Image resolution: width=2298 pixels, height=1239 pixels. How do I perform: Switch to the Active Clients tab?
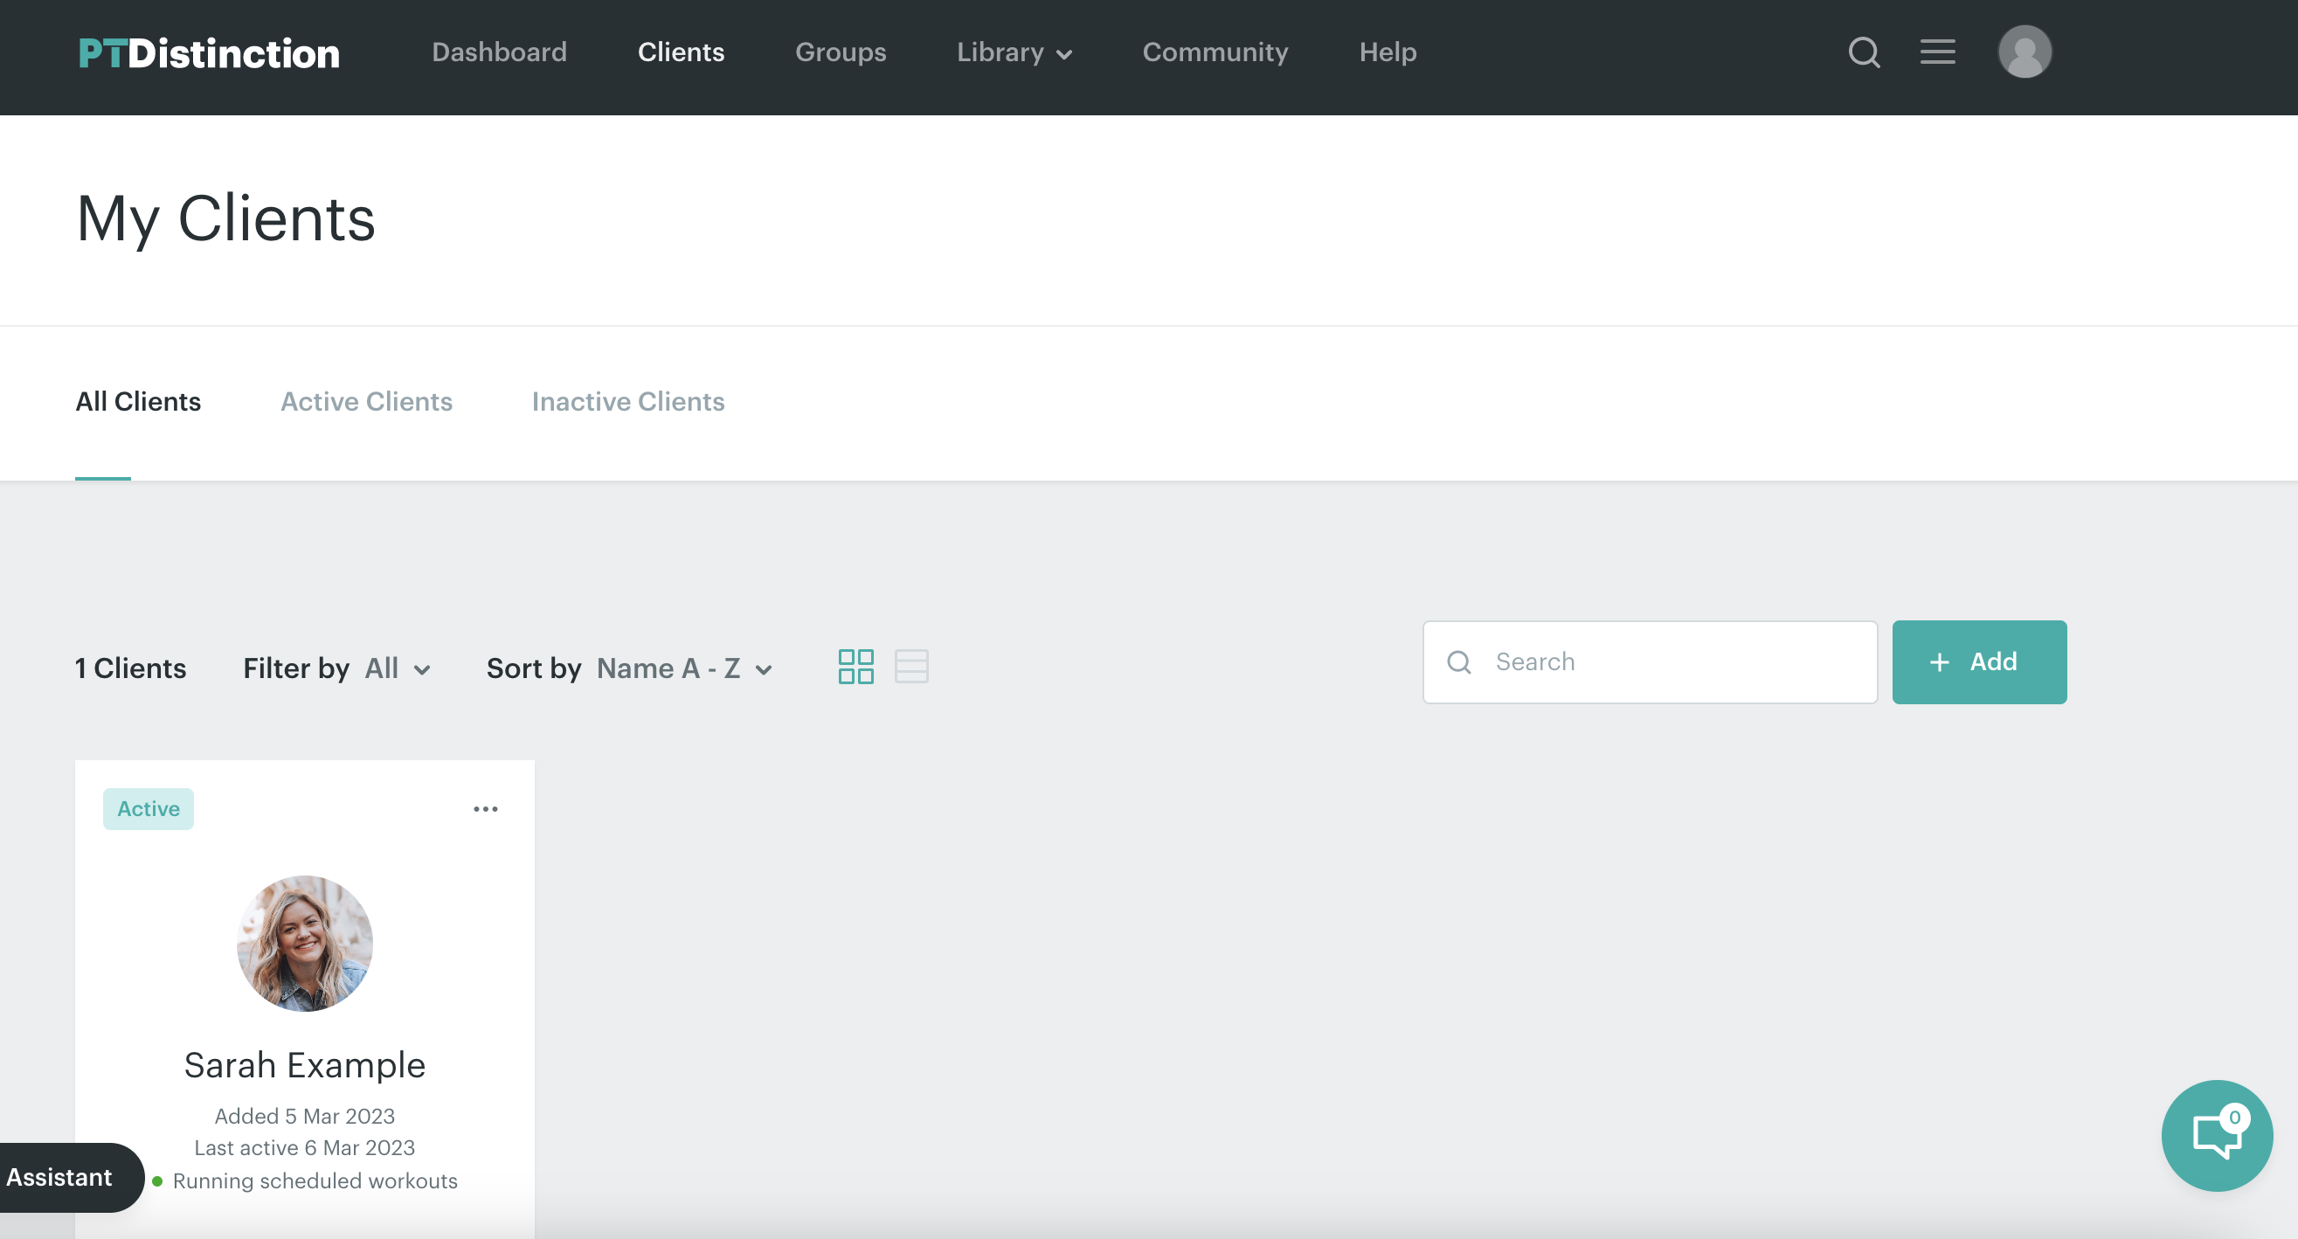[366, 401]
